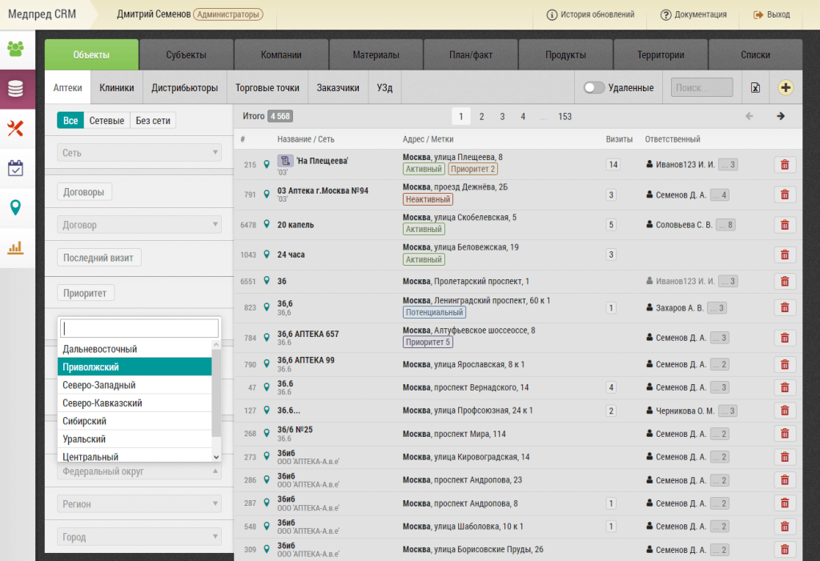820x561 pixels.
Task: Show '20 капель' location pin
Action: (x=267, y=224)
